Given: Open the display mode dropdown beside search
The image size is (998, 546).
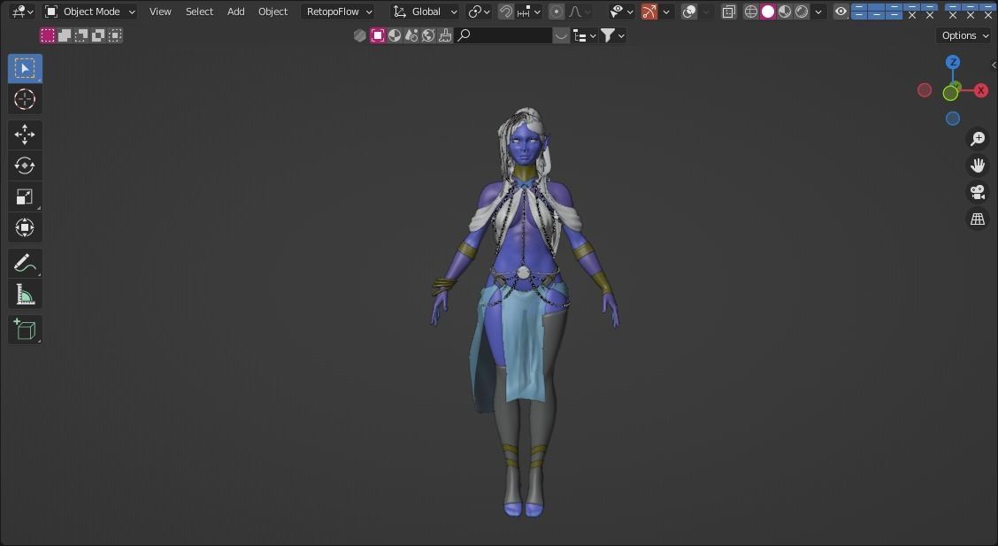Looking at the screenshot, I should pos(584,35).
